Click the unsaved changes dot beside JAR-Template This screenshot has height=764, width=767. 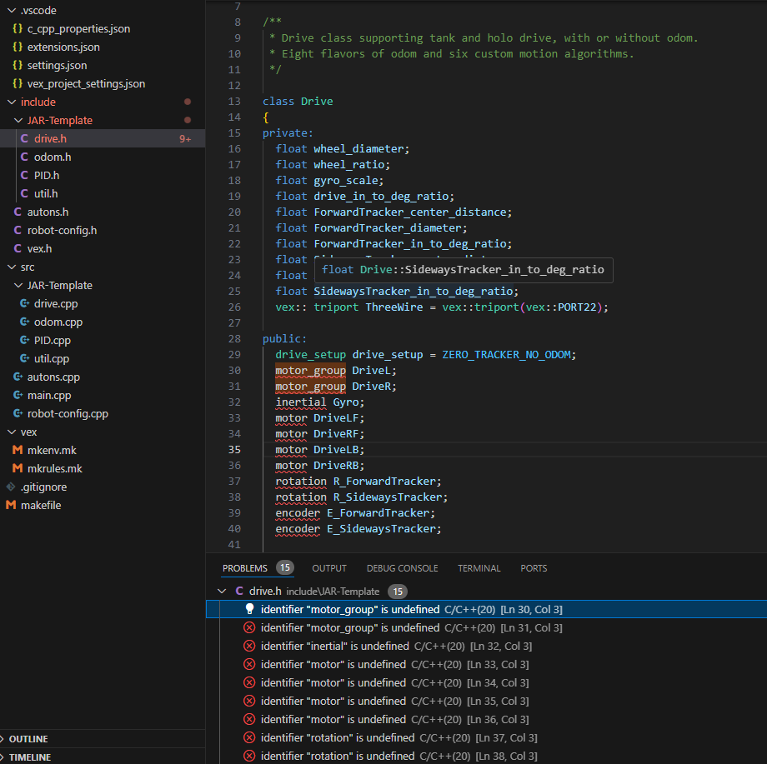pyautogui.click(x=187, y=120)
